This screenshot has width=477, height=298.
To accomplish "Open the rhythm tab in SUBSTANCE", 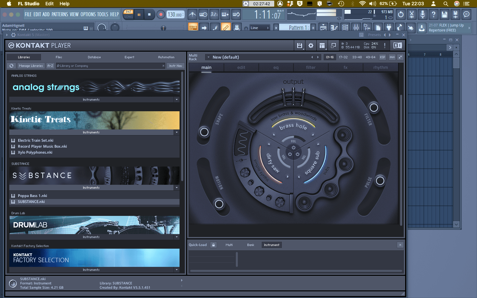I will 381,68.
